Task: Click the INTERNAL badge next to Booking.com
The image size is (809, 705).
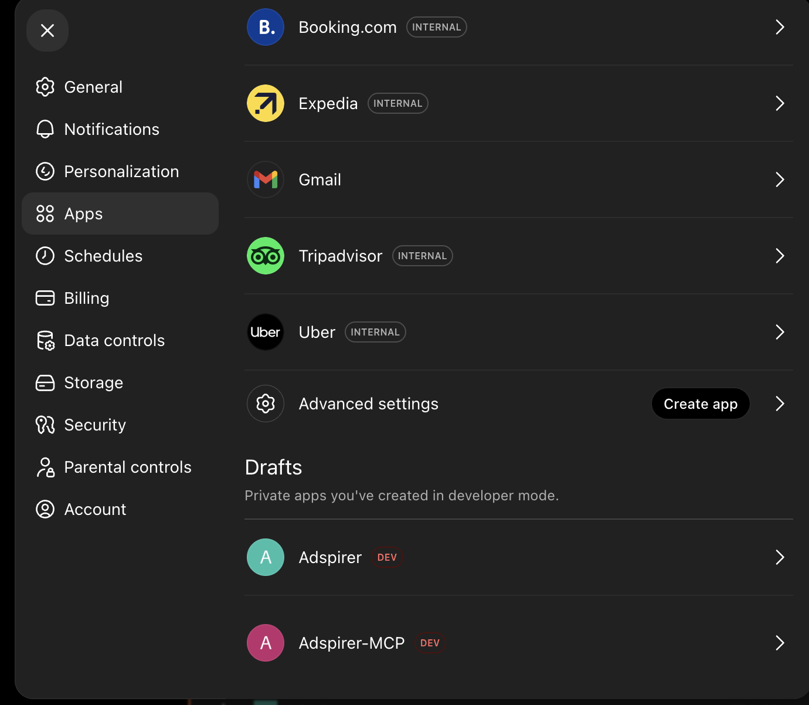Action: 437,27
